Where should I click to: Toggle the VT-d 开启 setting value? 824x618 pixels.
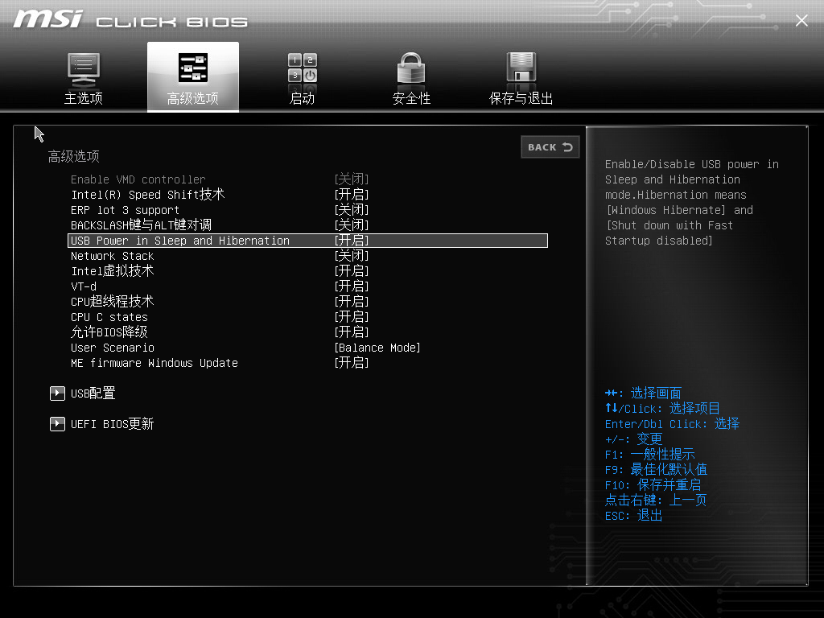352,286
